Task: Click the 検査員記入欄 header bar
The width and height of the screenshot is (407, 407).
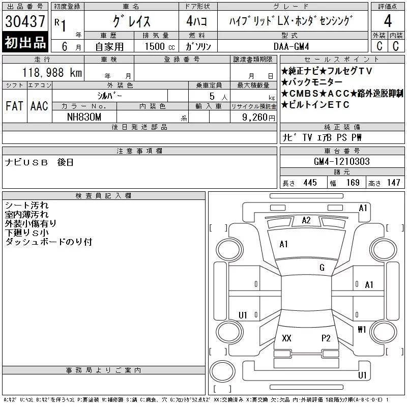Action: tap(104, 196)
